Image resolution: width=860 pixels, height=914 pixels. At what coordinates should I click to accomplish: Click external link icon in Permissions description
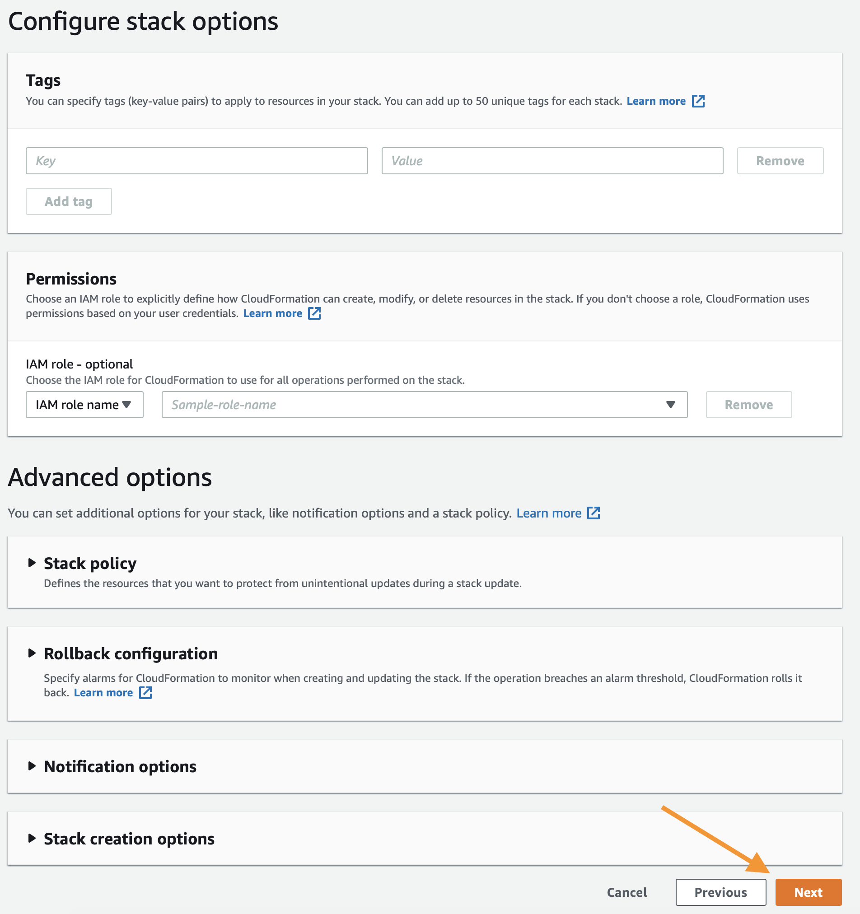[314, 313]
